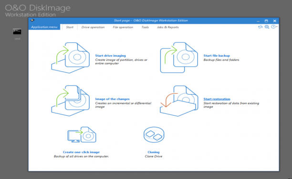
Task: Open the cmd desktop shortcut icon
Action: pos(17,34)
